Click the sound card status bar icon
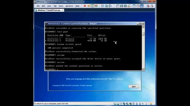The height and width of the screenshot is (106, 190). coord(143,104)
